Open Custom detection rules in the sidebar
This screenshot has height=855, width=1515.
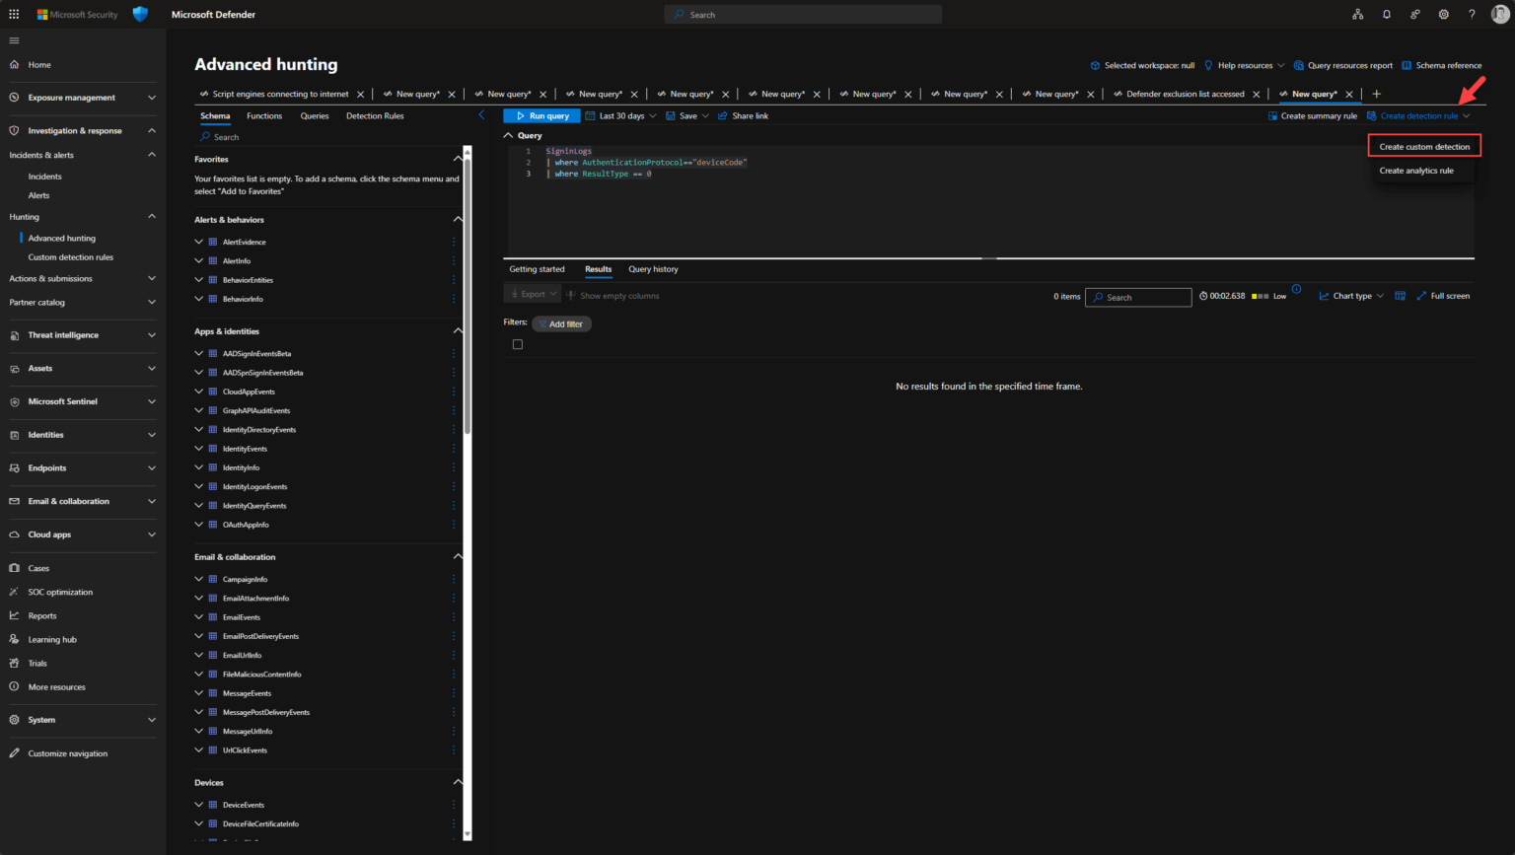tap(71, 256)
